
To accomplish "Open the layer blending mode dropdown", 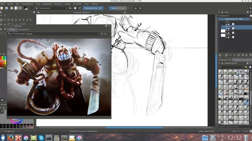I will (233, 16).
